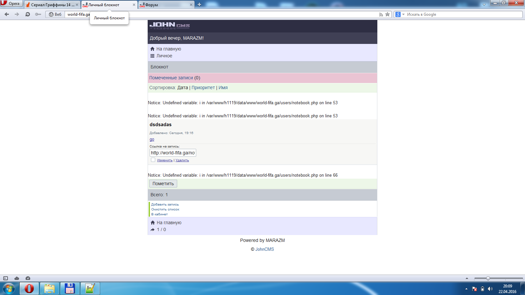The height and width of the screenshot is (295, 525).
Task: Click the entry link URL field
Action: click(x=173, y=153)
